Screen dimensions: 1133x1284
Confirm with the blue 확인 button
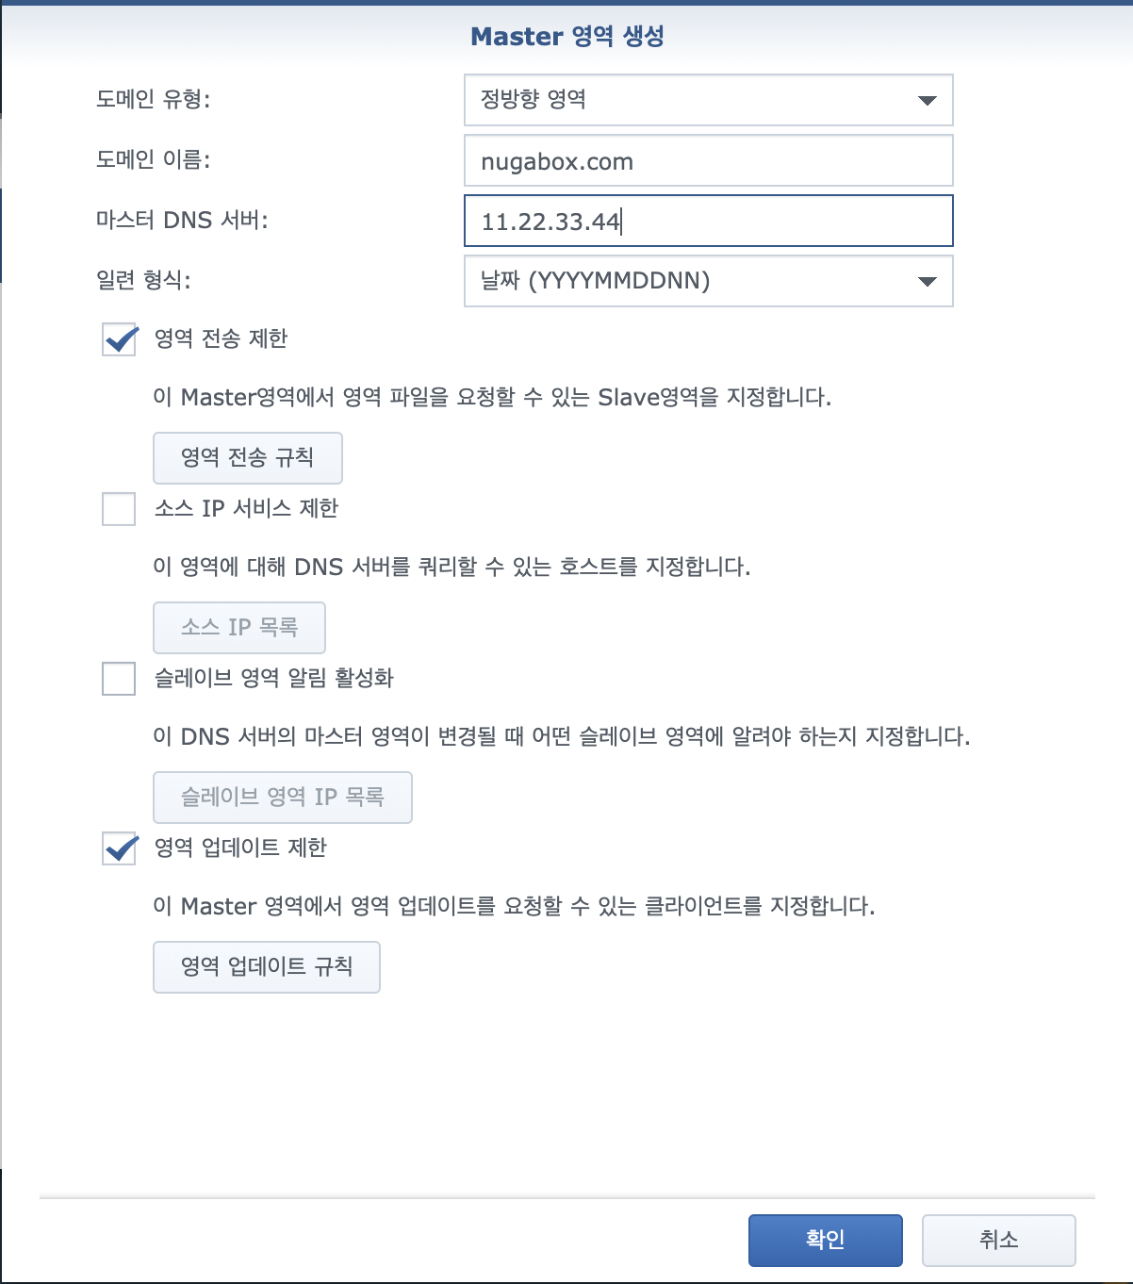point(826,1241)
